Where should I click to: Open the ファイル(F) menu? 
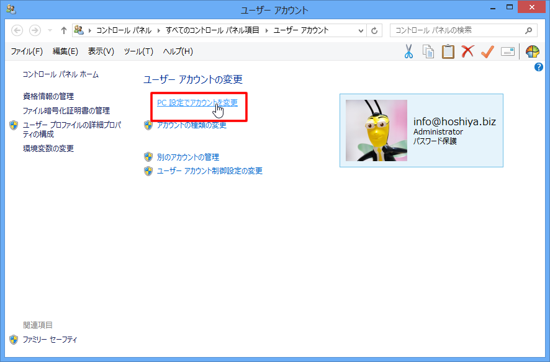coord(27,51)
